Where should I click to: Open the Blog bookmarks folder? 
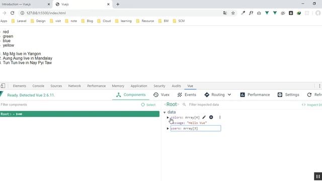tap(87, 21)
